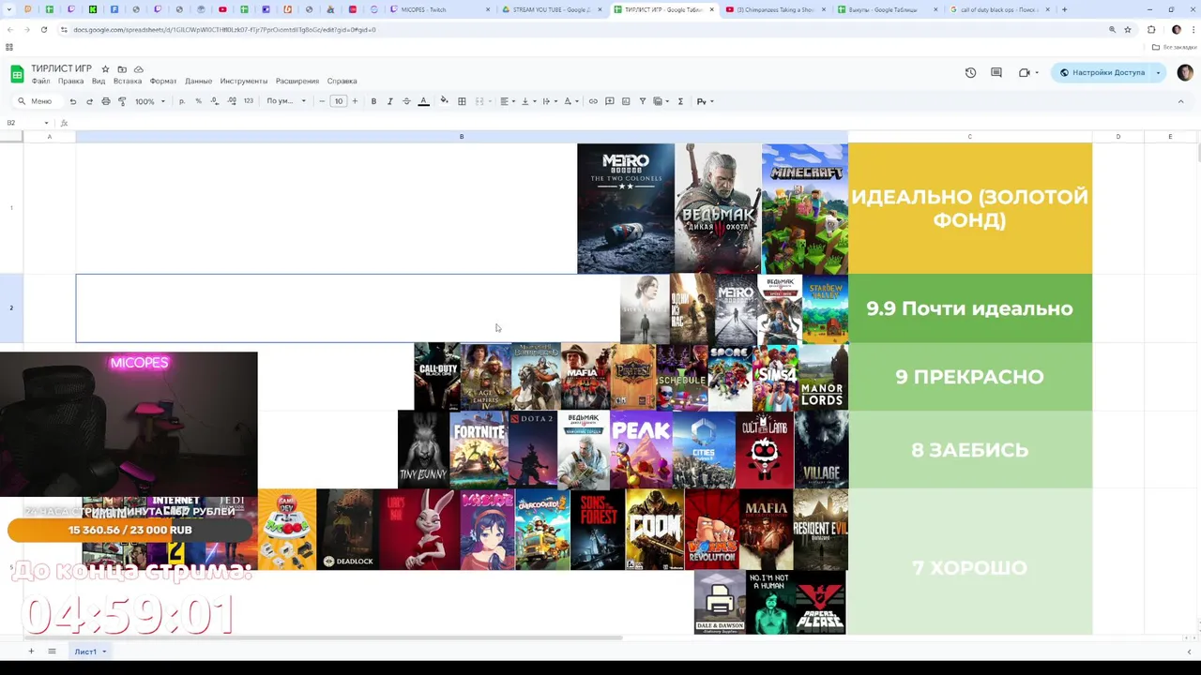Open the fill color picker
Image resolution: width=1201 pixels, height=675 pixels.
[444, 101]
